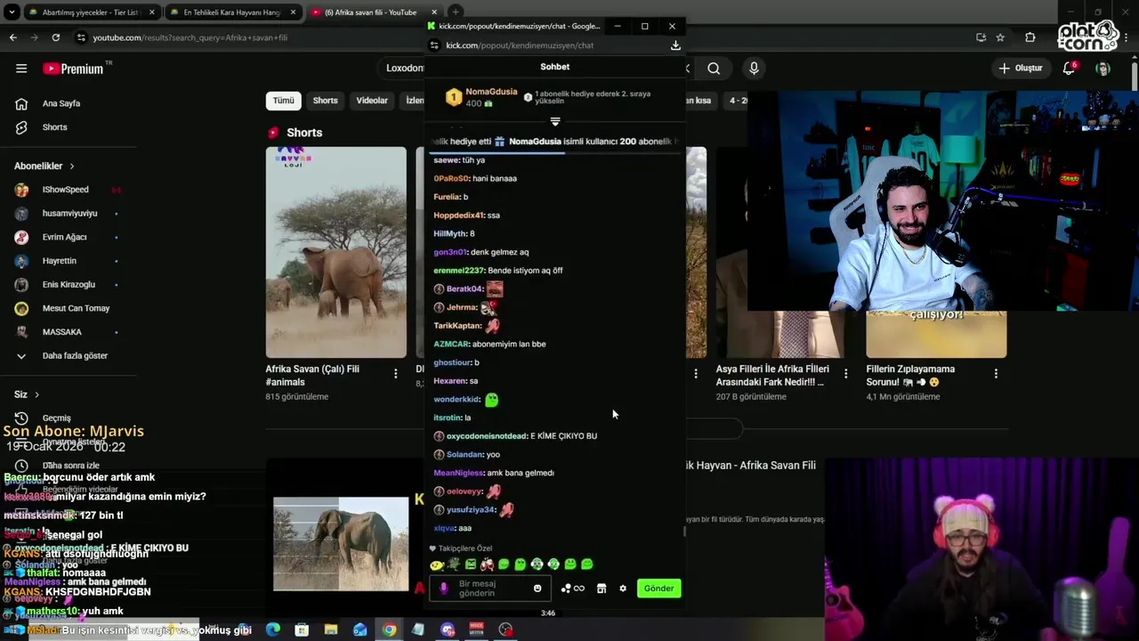
Task: Open the elephant video thumbnail below Shorts
Action: (x=341, y=544)
